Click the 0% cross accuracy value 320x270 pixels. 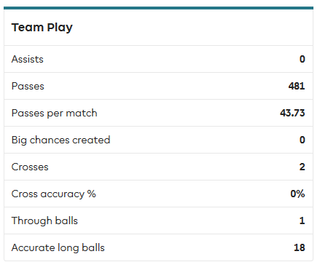tap(297, 194)
